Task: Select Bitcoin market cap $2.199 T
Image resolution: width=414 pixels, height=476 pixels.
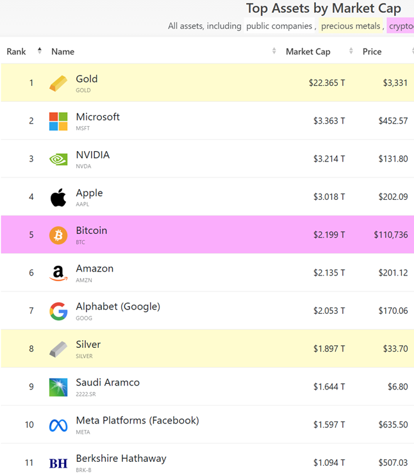Action: pos(329,234)
